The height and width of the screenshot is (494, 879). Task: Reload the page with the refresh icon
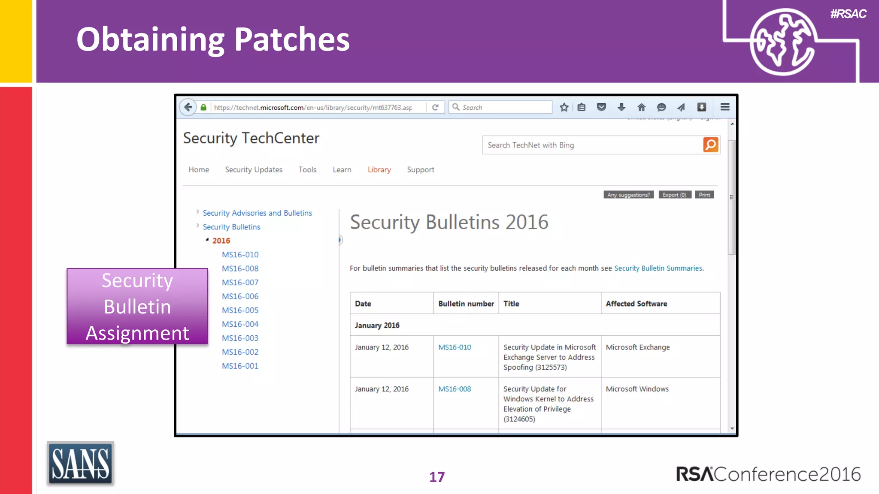[435, 107]
